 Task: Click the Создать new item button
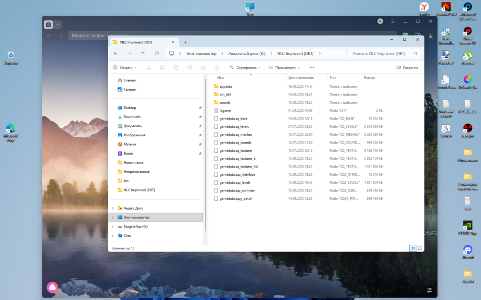125,68
